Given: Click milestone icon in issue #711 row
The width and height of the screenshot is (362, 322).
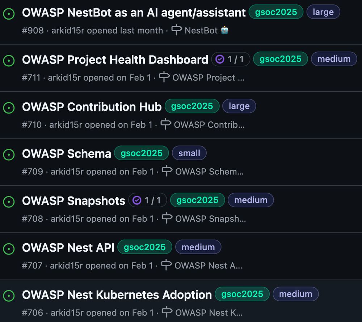Looking at the screenshot, I should pyautogui.click(x=164, y=77).
